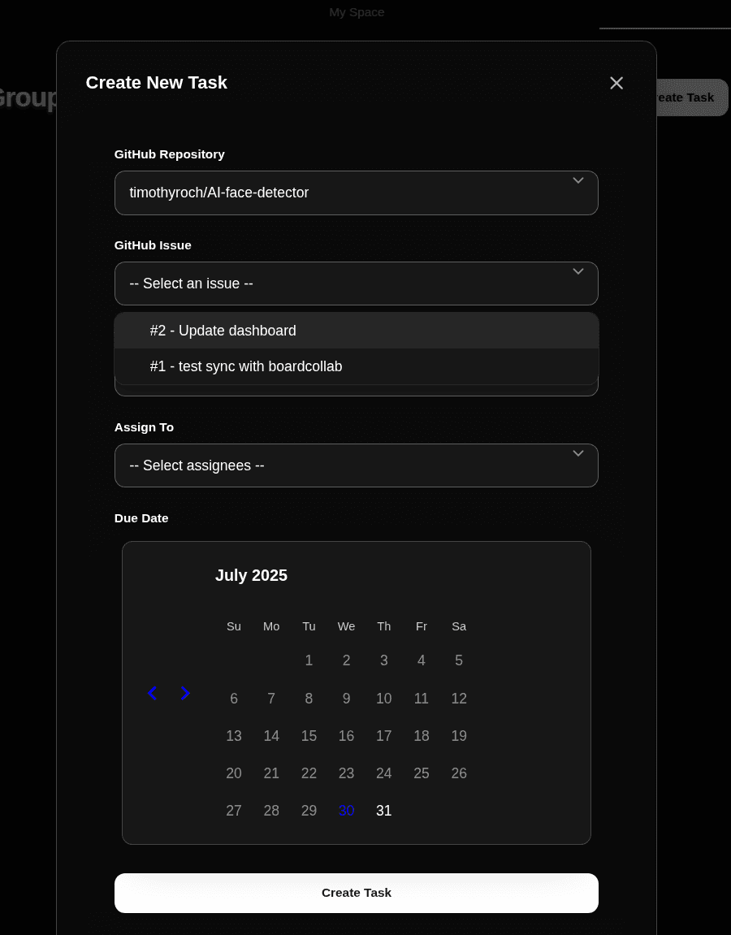731x935 pixels.
Task: Open the My Space navigation item
Action: 357,11
